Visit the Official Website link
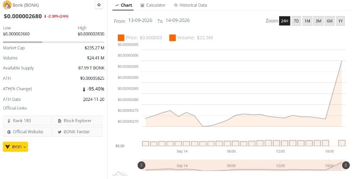 28,132
